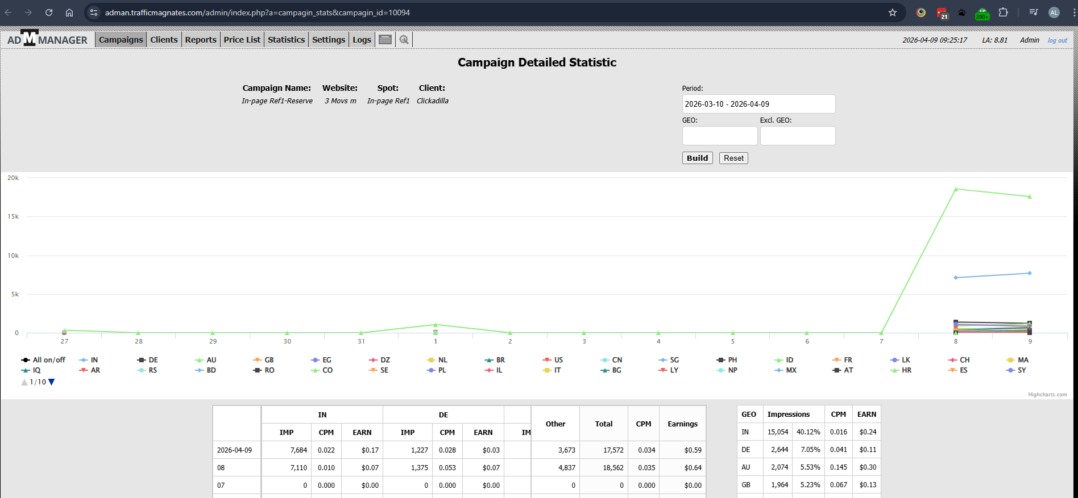Reload the page
Viewport: 1078px width, 498px height.
(x=49, y=12)
